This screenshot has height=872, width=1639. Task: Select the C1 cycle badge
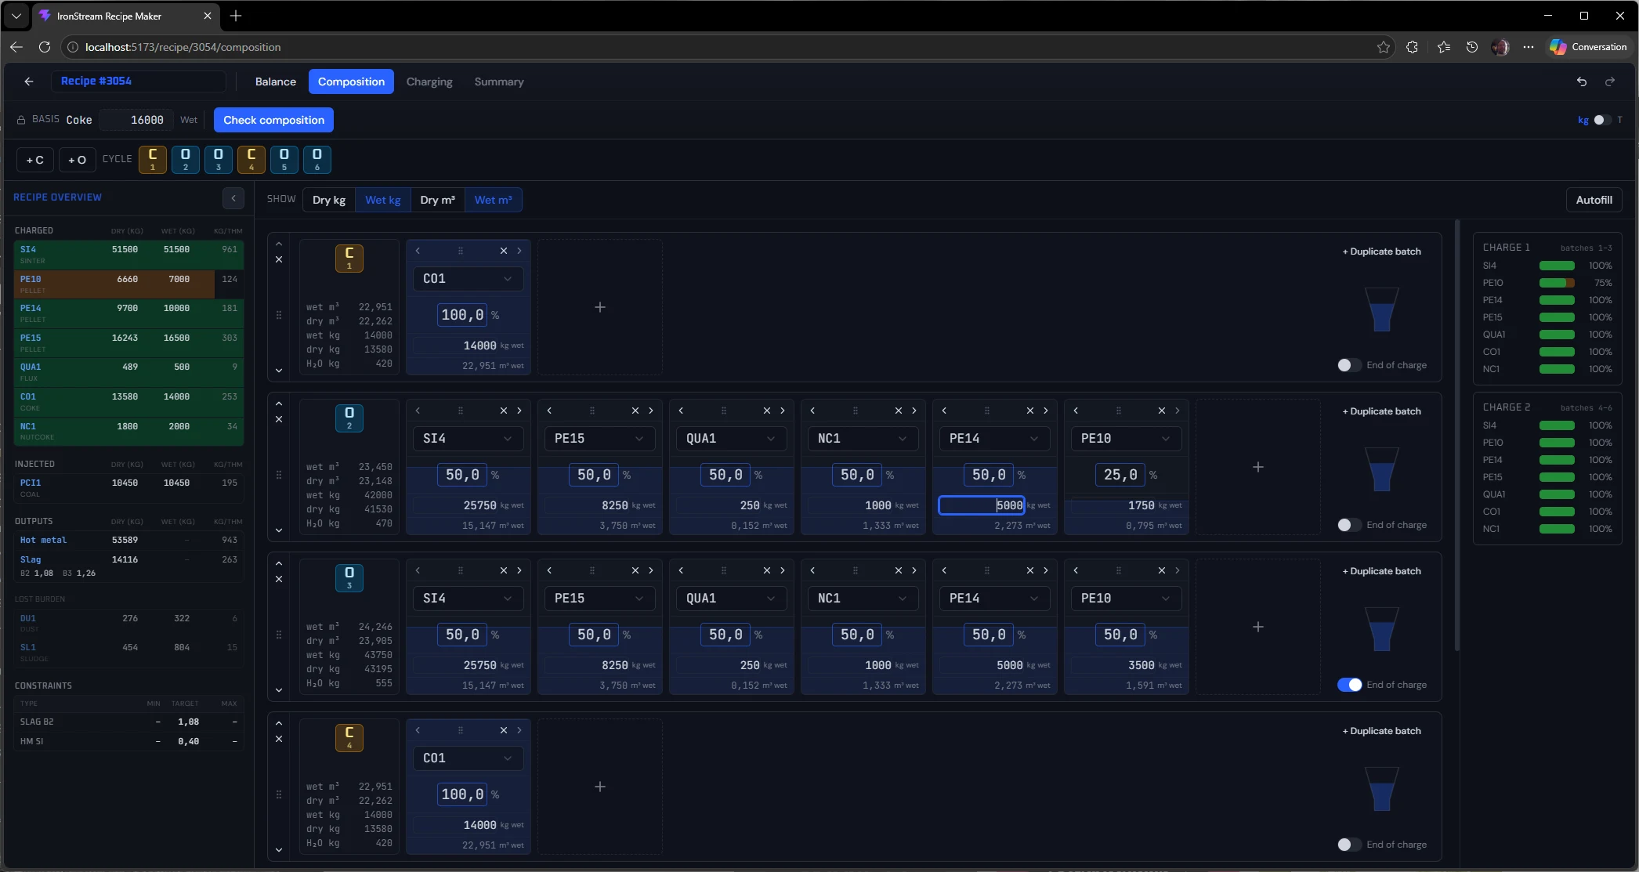tap(152, 159)
